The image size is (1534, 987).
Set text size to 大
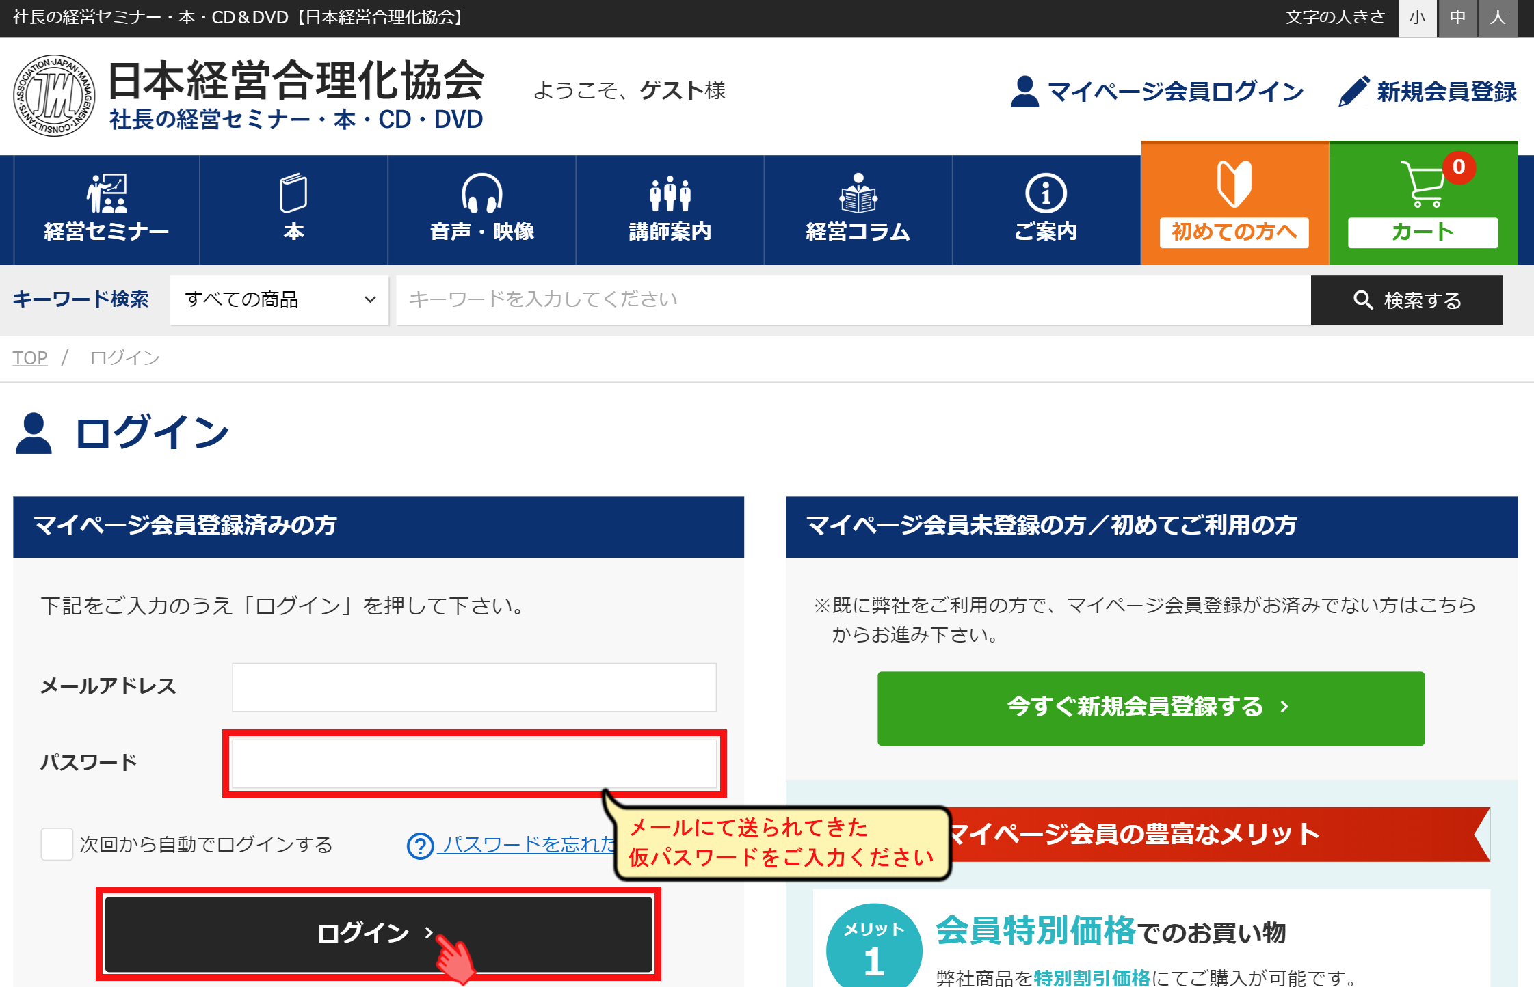pos(1497,18)
